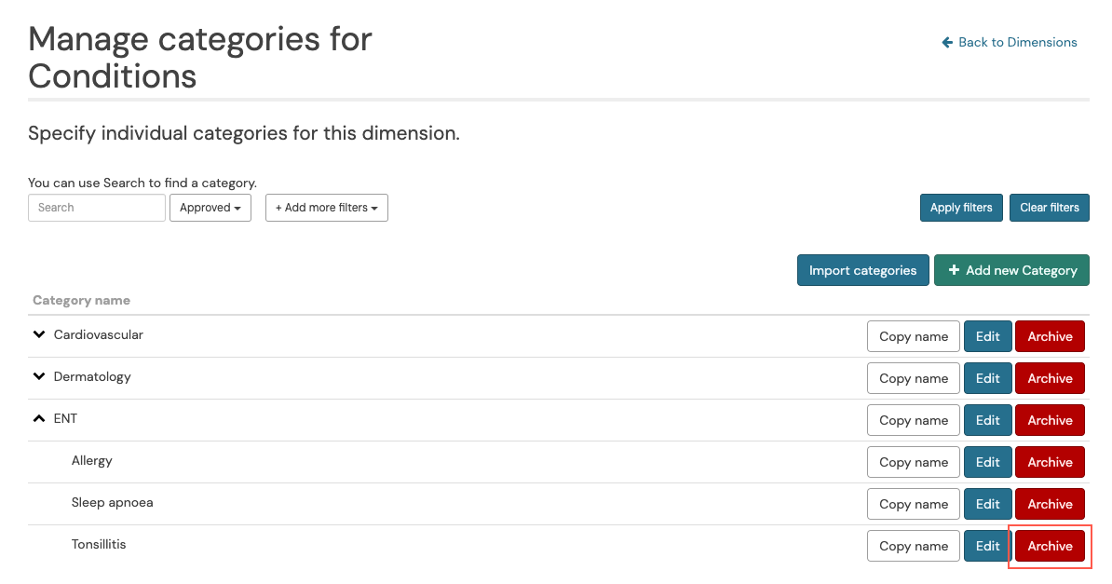The width and height of the screenshot is (1112, 584).
Task: Add a new Category
Action: click(1011, 270)
